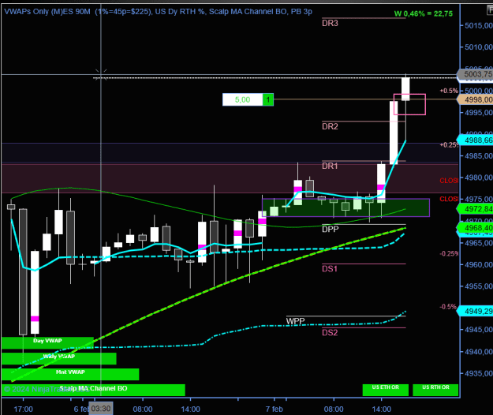Viewport: 493px width, 415px height.
Task: Click the 4988,66 cyan price tag
Action: 476,140
